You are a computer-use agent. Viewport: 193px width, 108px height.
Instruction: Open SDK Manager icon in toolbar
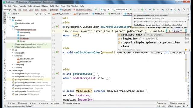179,10
